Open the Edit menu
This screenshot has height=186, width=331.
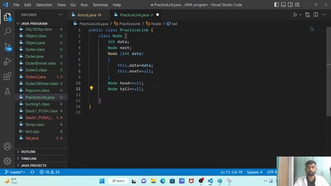[27, 5]
